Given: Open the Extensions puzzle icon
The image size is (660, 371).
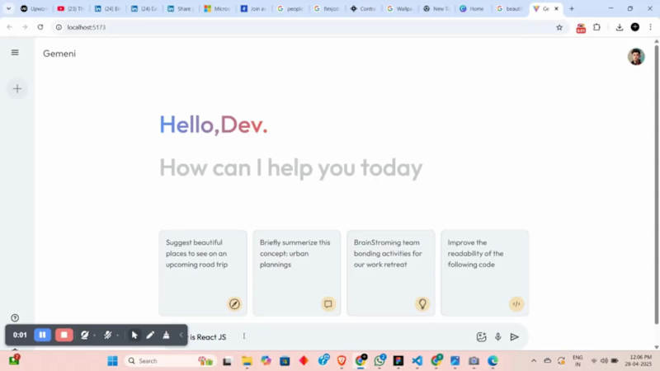Looking at the screenshot, I should coord(596,27).
